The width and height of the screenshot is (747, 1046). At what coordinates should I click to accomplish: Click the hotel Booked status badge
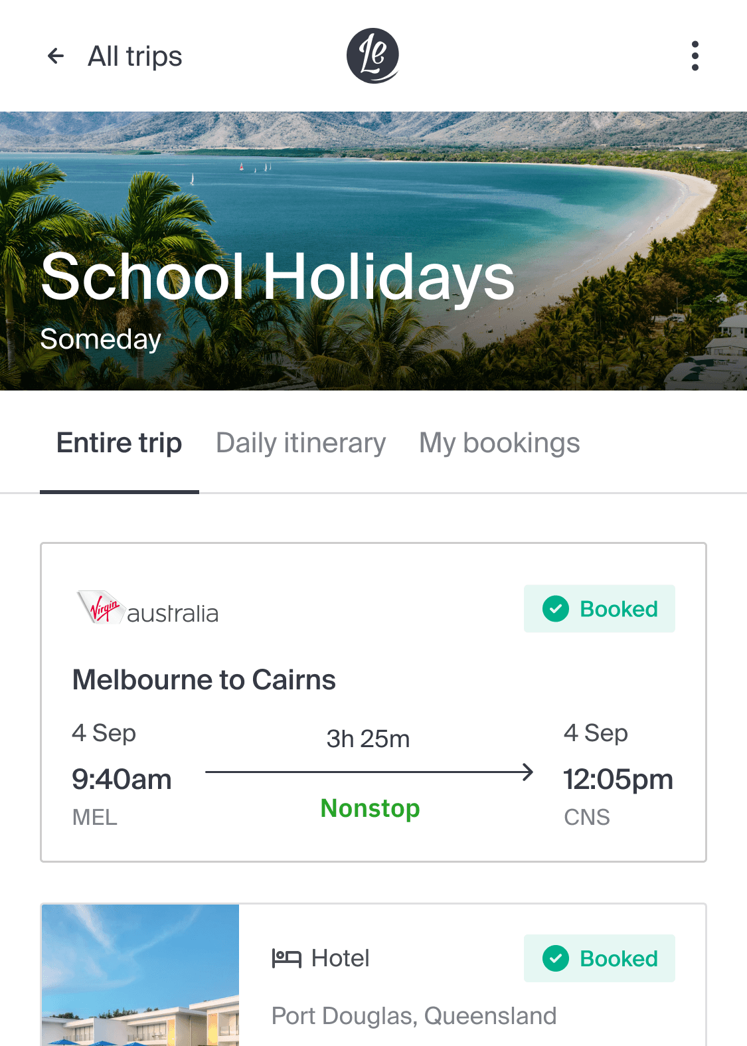coord(600,958)
